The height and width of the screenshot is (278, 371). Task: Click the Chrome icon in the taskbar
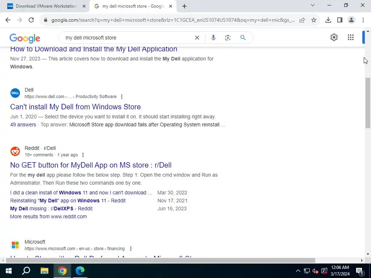62,271
